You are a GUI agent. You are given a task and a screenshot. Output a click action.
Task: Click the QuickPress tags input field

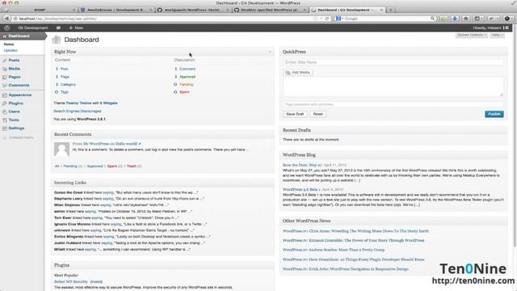[x=393, y=104]
